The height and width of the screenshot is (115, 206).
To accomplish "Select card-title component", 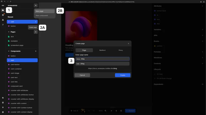I will click(22, 82).
